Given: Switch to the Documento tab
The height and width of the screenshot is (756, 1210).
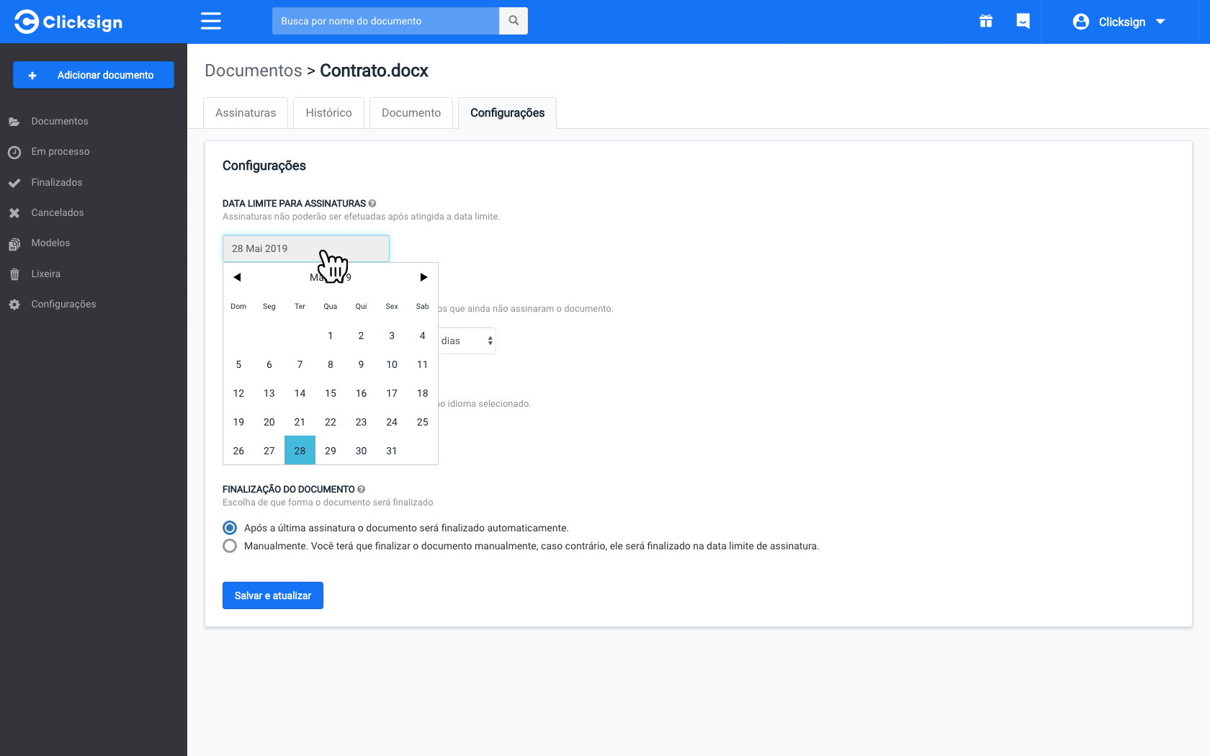Looking at the screenshot, I should click(411, 113).
